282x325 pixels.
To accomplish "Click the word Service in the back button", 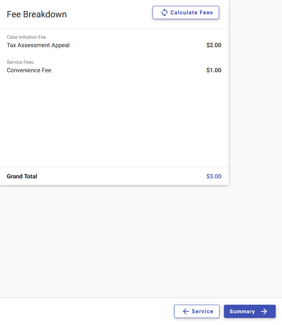I will (203, 311).
